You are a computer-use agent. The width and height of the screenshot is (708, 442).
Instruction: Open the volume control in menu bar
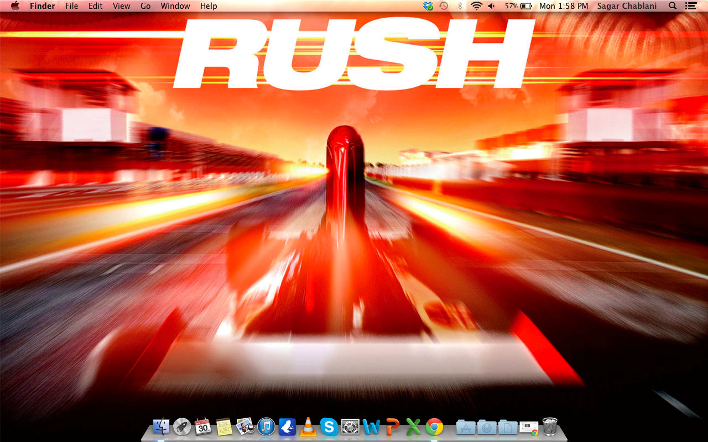tap(491, 6)
